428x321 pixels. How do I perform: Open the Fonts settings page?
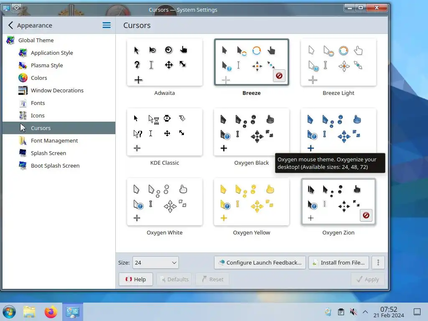(x=59, y=103)
